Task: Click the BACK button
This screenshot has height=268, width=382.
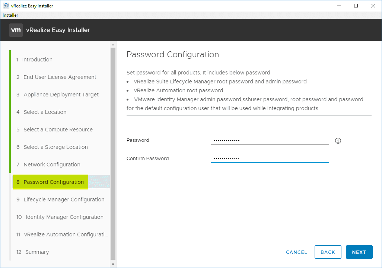Action: pyautogui.click(x=328, y=252)
